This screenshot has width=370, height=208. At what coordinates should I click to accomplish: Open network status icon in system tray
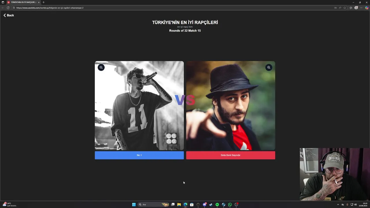(x=351, y=205)
